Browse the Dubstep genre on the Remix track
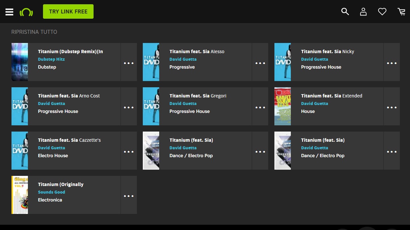Image resolution: width=410 pixels, height=230 pixels. (47, 67)
